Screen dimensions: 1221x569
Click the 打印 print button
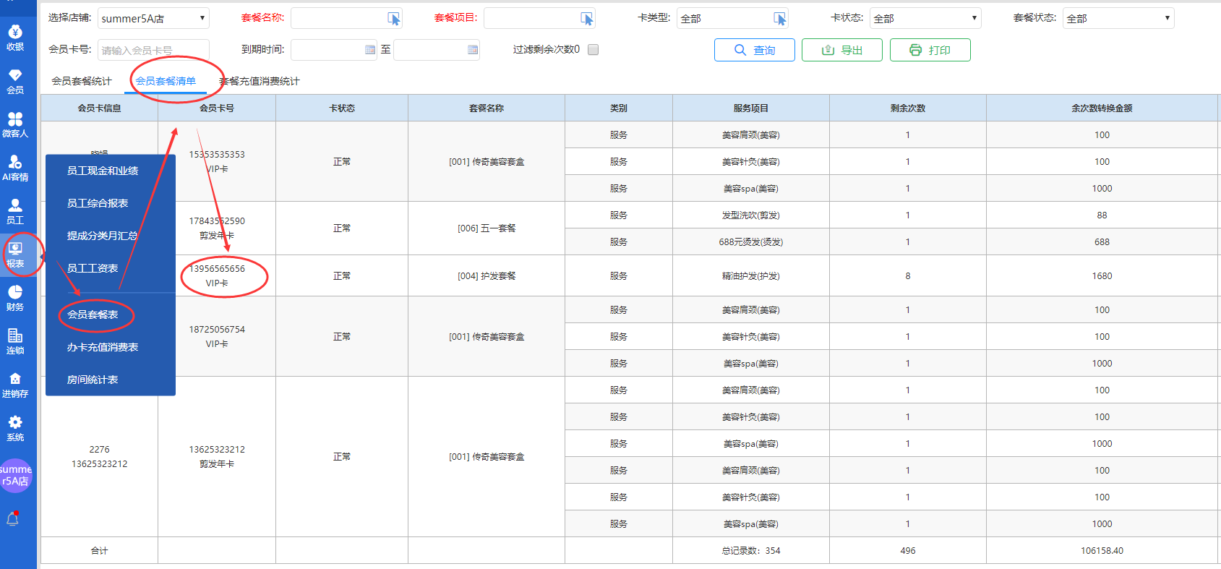[930, 50]
